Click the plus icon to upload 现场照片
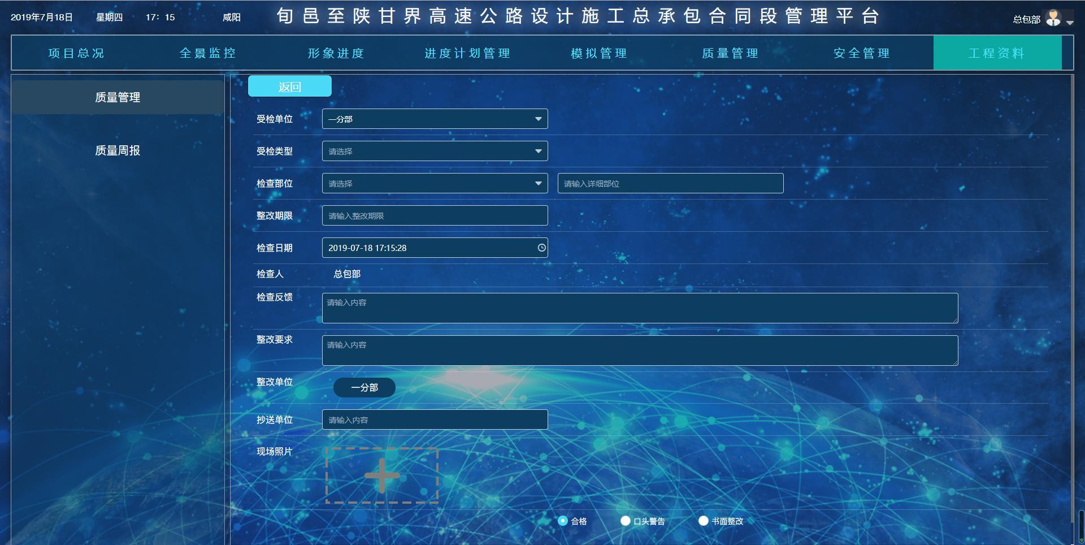 coord(382,475)
